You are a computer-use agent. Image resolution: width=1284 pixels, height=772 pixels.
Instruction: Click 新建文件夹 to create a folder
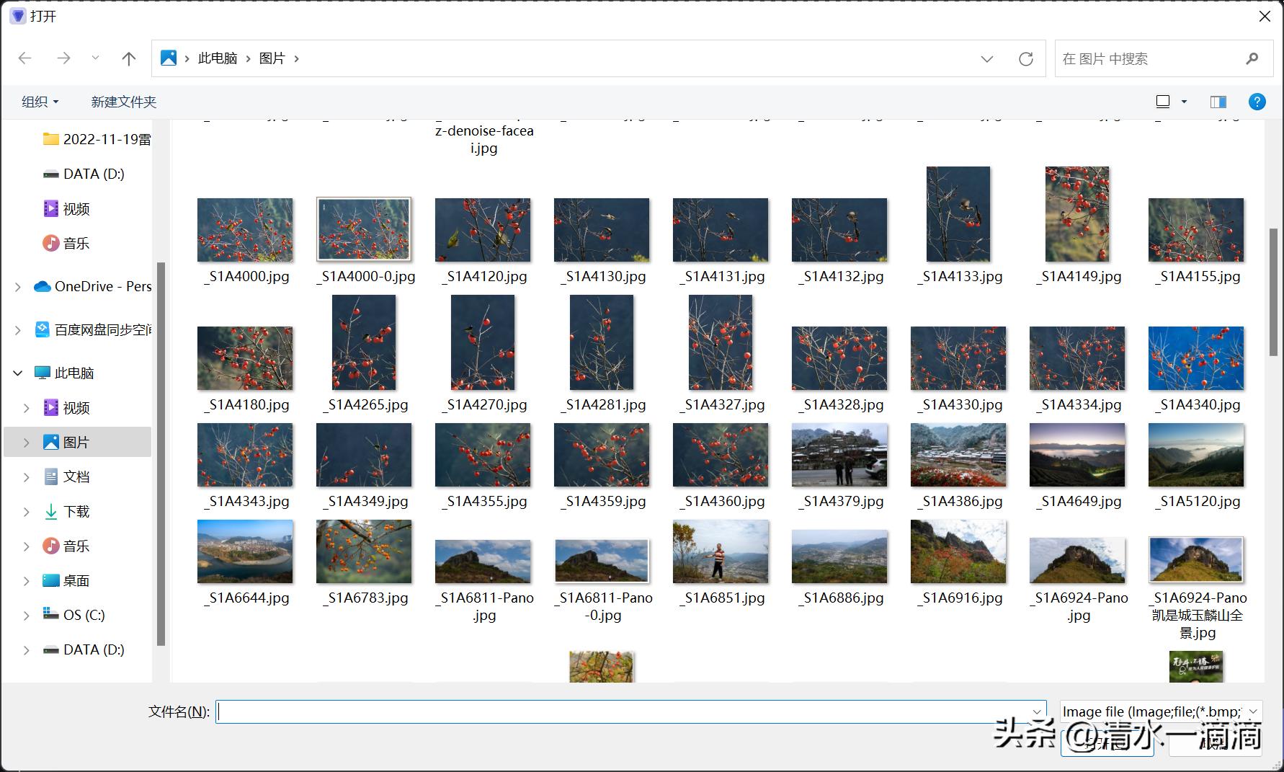[x=122, y=101]
